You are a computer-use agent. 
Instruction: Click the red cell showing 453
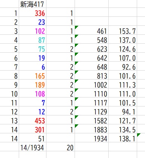pyautogui.click(x=33, y=121)
